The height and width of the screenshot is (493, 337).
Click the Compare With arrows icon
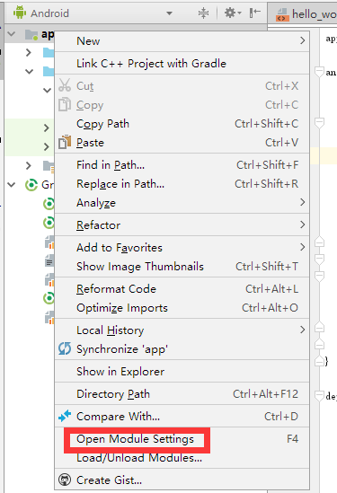65,416
